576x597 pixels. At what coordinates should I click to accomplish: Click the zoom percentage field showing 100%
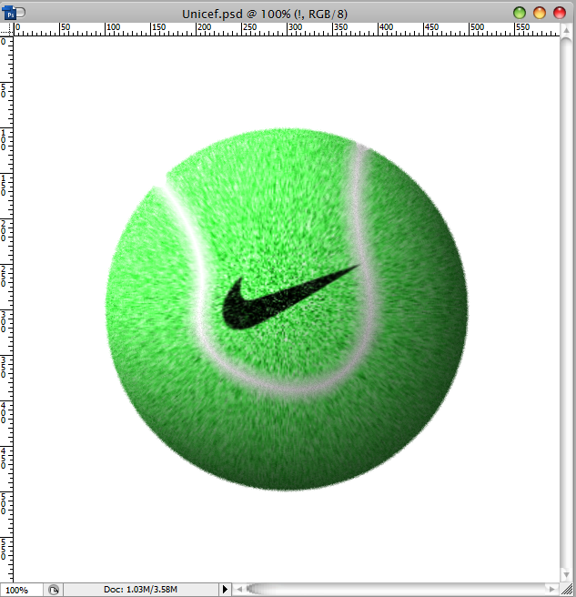coord(21,590)
